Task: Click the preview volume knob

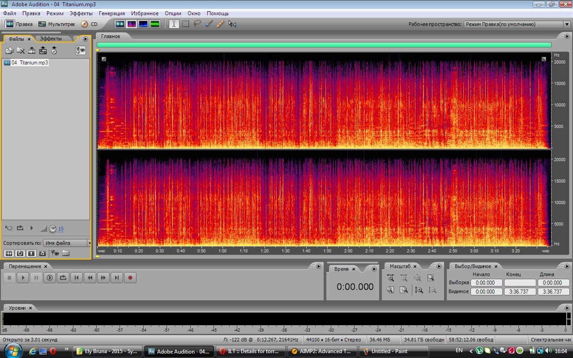Action: click(52, 229)
